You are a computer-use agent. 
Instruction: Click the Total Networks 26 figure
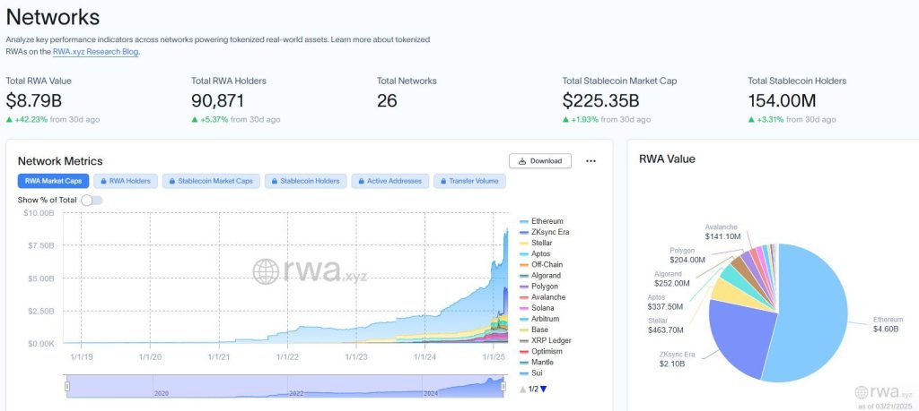coord(387,100)
